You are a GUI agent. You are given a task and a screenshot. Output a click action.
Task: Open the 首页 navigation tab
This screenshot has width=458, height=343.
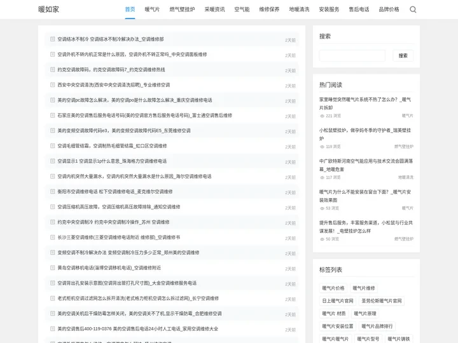tap(130, 10)
